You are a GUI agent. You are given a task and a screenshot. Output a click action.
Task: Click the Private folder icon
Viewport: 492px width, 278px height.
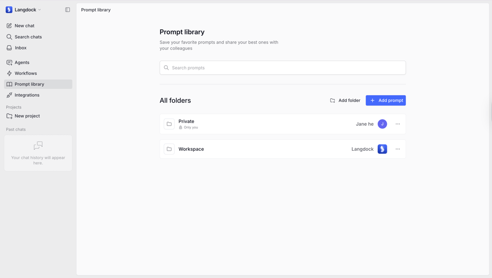click(x=169, y=124)
